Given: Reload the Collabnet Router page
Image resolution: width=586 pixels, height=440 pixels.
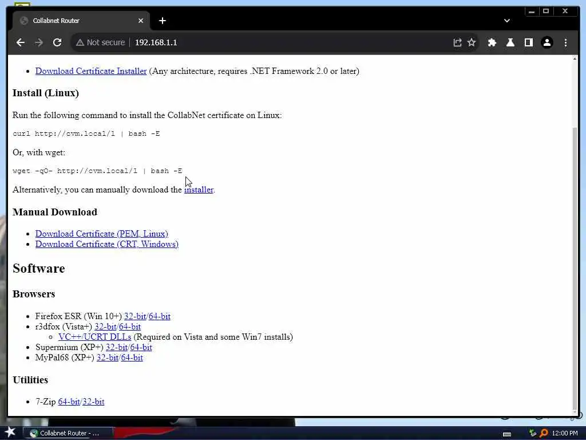Looking at the screenshot, I should point(57,42).
